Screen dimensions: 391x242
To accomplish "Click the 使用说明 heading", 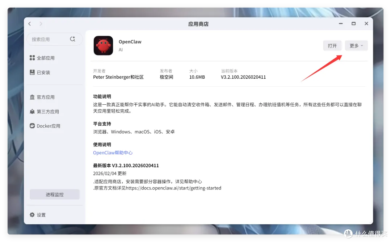I will click(x=102, y=145).
